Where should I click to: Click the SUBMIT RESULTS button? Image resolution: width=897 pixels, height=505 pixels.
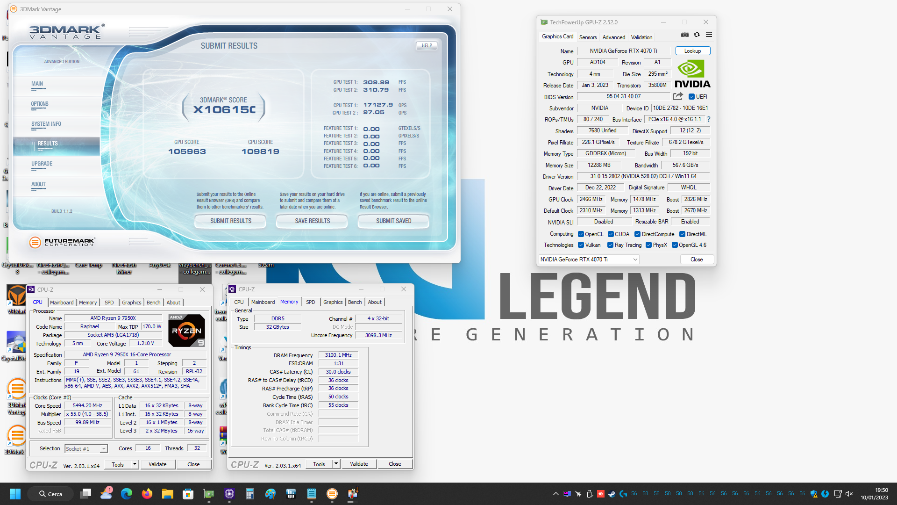[230, 221]
